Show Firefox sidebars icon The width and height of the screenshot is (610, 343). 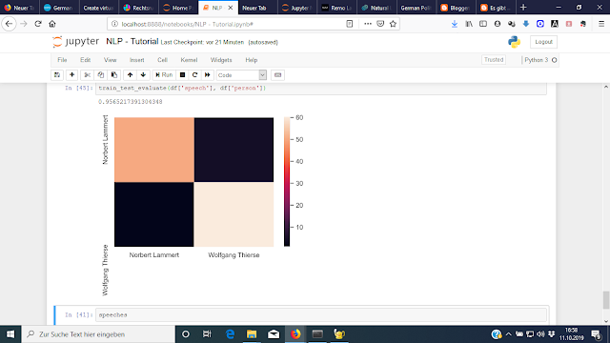pyautogui.click(x=483, y=24)
